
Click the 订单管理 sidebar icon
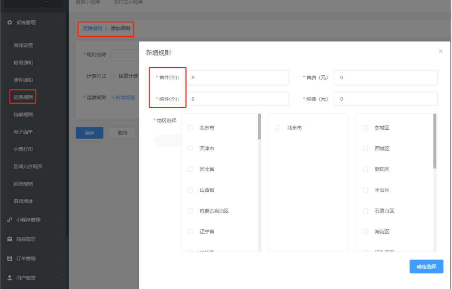pos(10,259)
